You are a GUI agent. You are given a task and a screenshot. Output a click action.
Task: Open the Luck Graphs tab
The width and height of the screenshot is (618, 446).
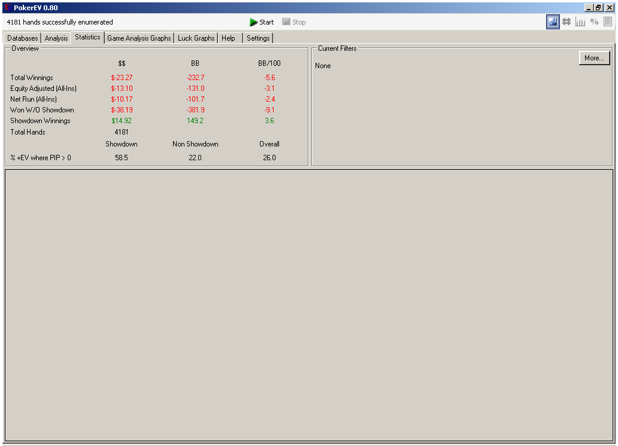pos(196,38)
